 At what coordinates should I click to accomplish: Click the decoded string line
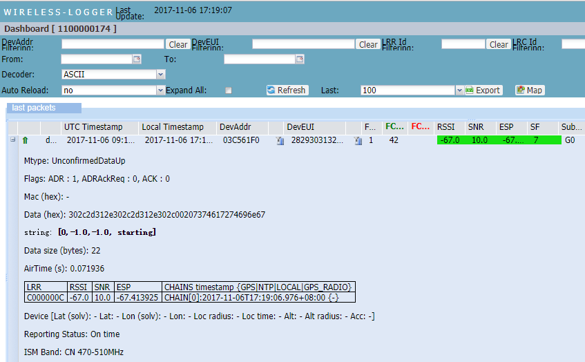pyautogui.click(x=90, y=232)
